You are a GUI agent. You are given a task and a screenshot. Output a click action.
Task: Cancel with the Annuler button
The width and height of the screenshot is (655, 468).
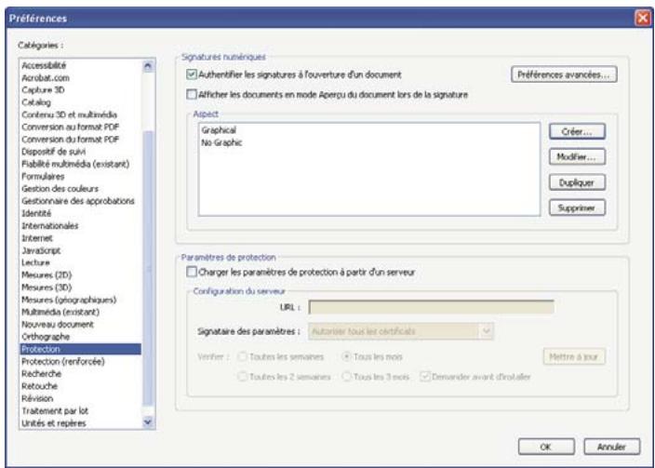611,447
